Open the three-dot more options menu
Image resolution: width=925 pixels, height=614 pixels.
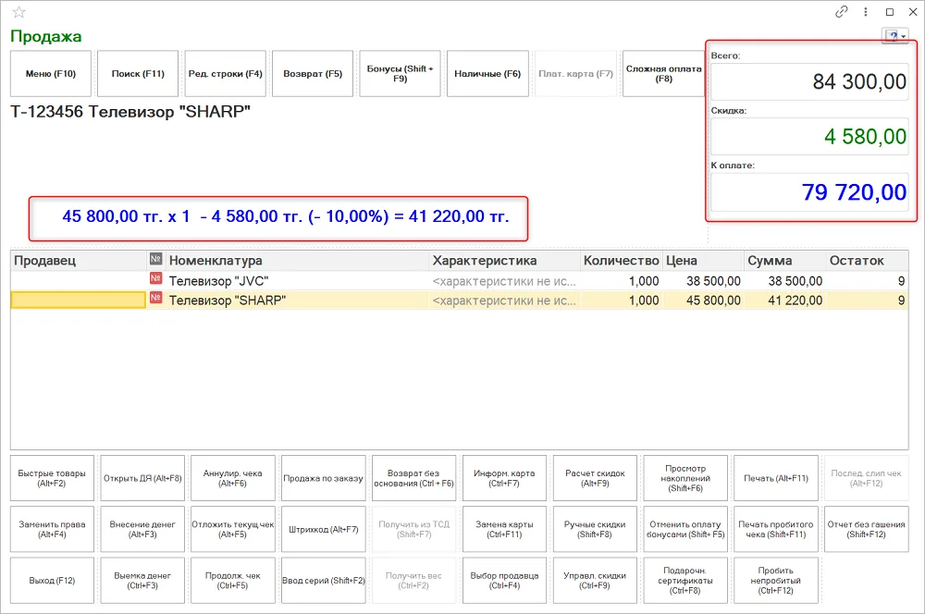[866, 11]
